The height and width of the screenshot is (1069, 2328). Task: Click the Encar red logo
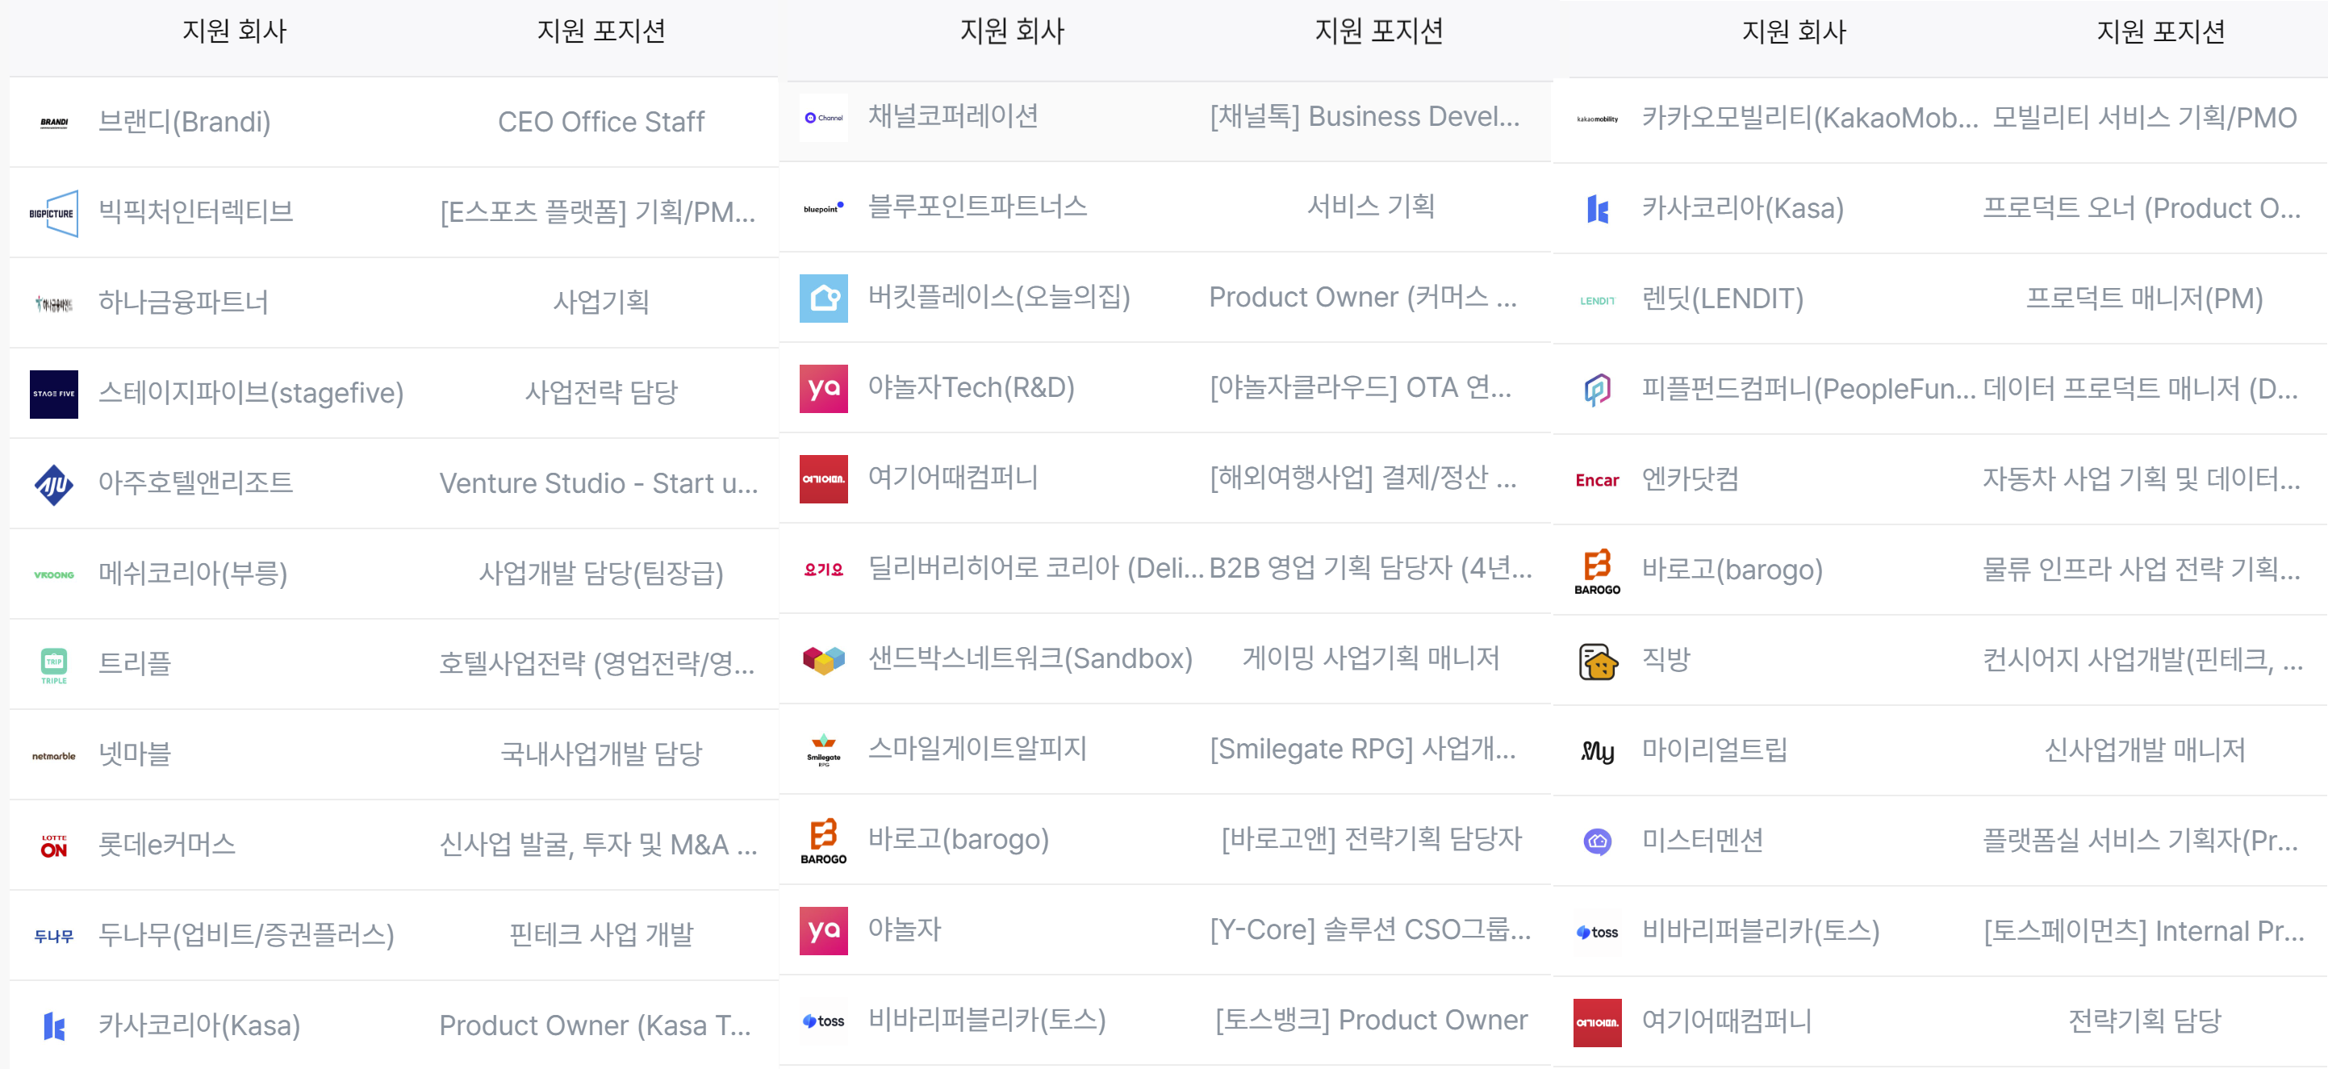click(1597, 481)
